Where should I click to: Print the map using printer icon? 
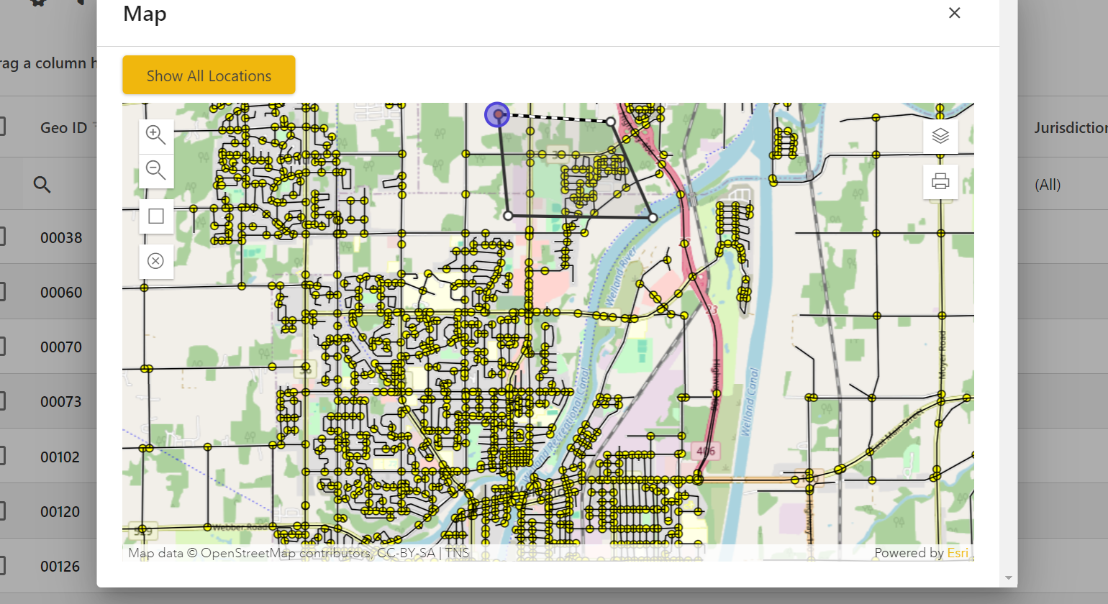point(940,181)
